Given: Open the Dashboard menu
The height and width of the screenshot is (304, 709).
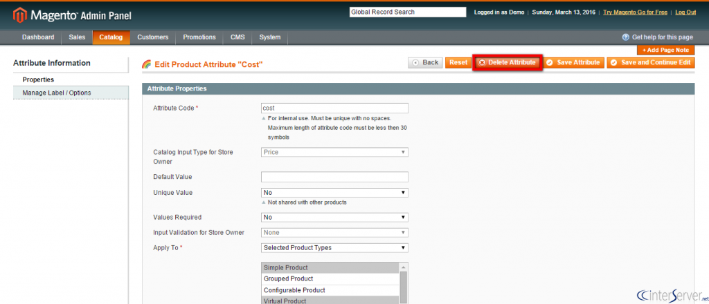Looking at the screenshot, I should pyautogui.click(x=38, y=37).
